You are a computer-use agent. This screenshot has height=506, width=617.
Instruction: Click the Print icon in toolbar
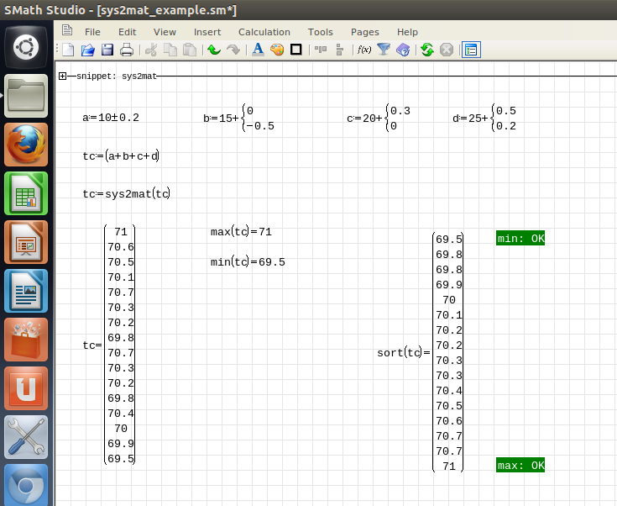127,50
